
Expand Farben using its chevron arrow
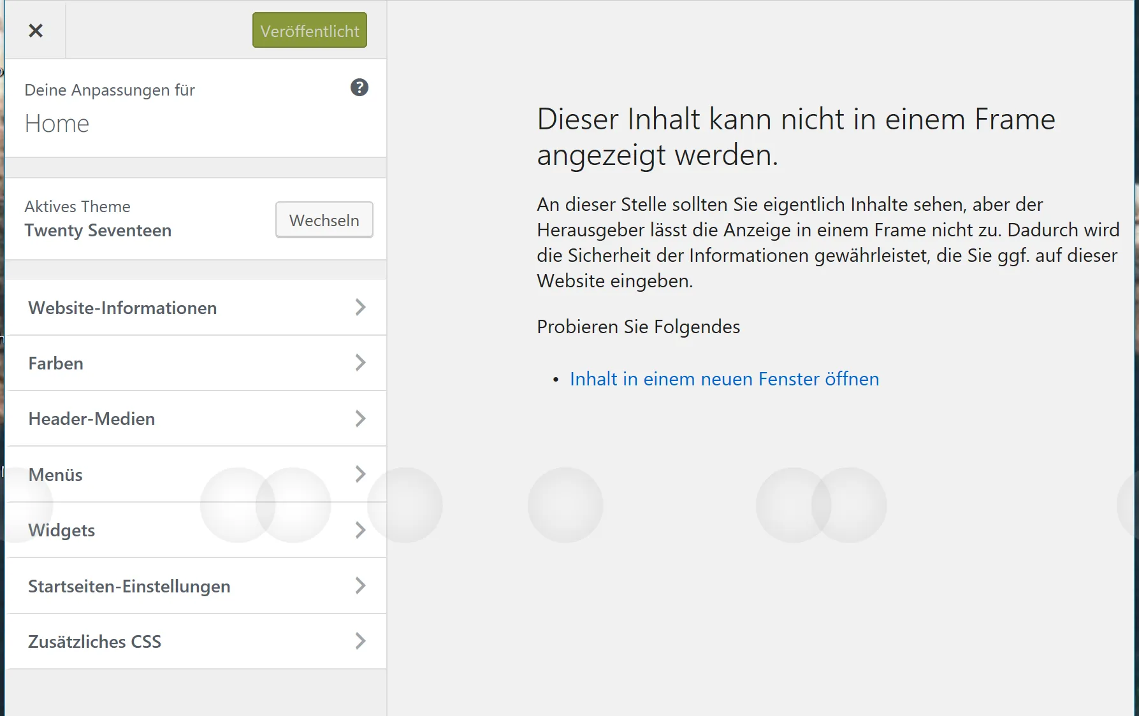click(x=361, y=363)
